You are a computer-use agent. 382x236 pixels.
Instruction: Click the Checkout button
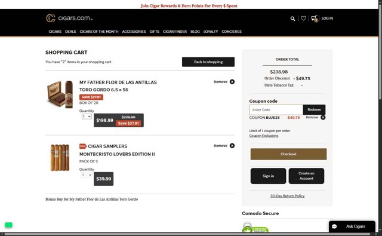[288, 154]
